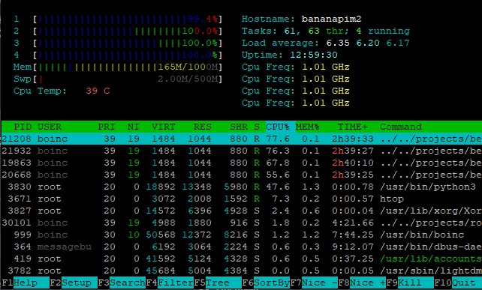The width and height of the screenshot is (482, 290).
Task: Sort by the USER column header
Action: tap(50, 127)
